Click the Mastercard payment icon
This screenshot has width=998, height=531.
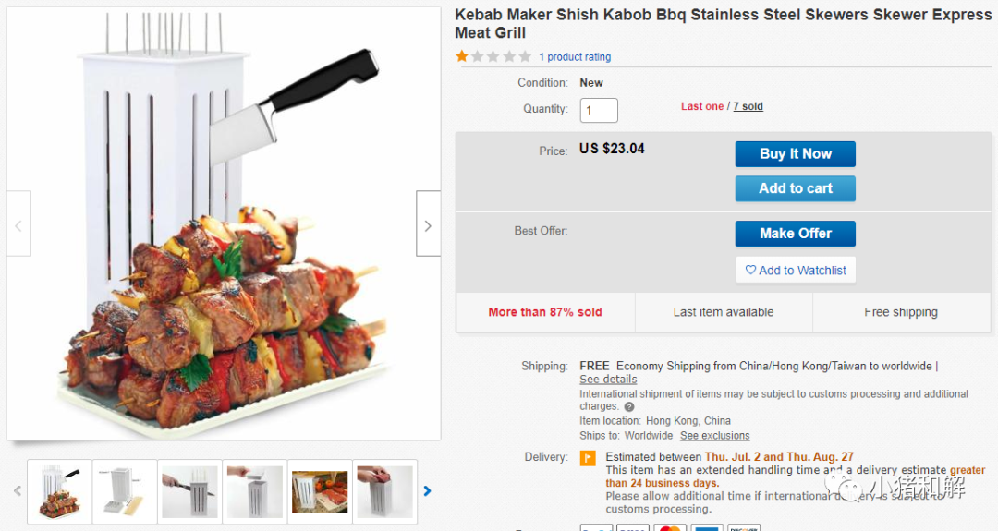(x=669, y=528)
